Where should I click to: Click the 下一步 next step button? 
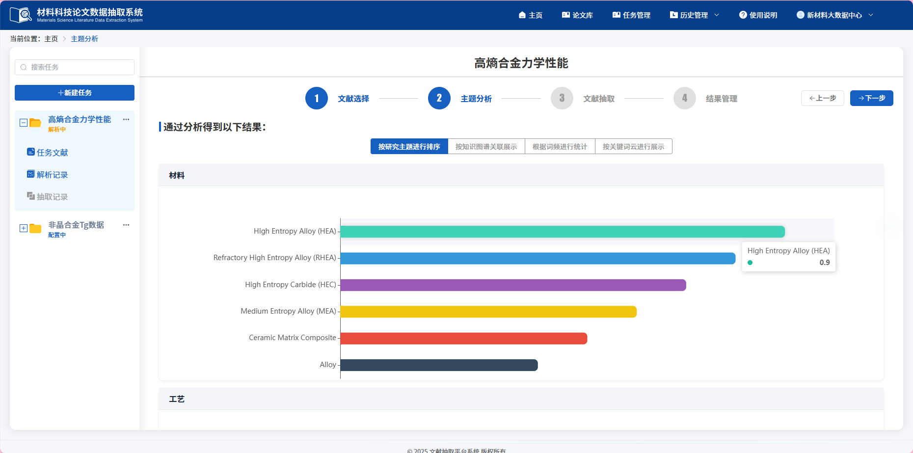pos(871,98)
